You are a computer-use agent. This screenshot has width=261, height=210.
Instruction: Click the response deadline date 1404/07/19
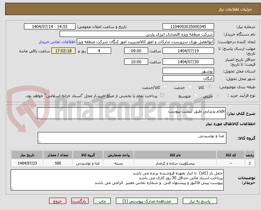point(188,51)
